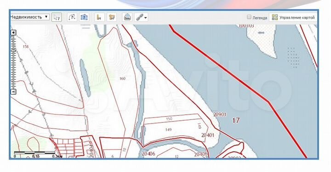Image resolution: width=331 pixels, height=172 pixels.
Task: Click the scale bar showing 0.3км
Action: click(x=38, y=154)
